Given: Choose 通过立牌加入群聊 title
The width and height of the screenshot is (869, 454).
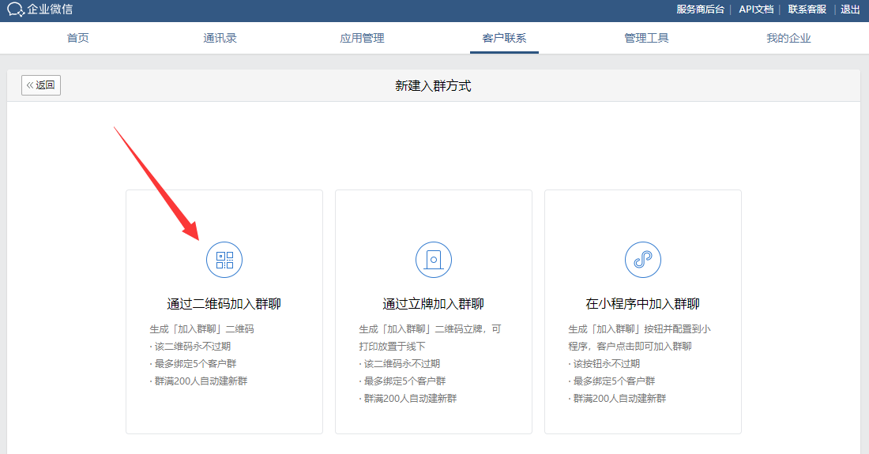Looking at the screenshot, I should pyautogui.click(x=434, y=304).
